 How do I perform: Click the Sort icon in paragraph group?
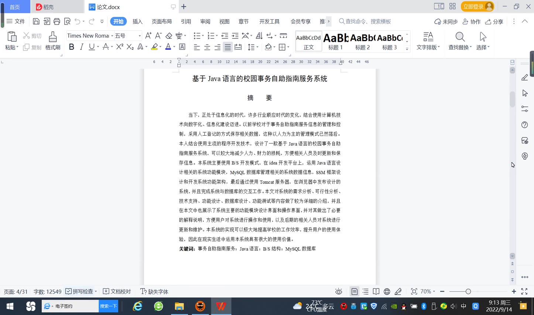(259, 35)
